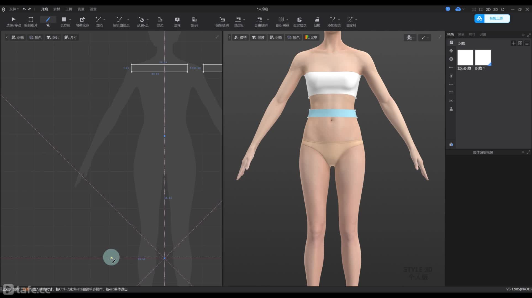The height and width of the screenshot is (298, 532).
Task: Toggle 2D window 版片 display option
Action: click(x=53, y=38)
